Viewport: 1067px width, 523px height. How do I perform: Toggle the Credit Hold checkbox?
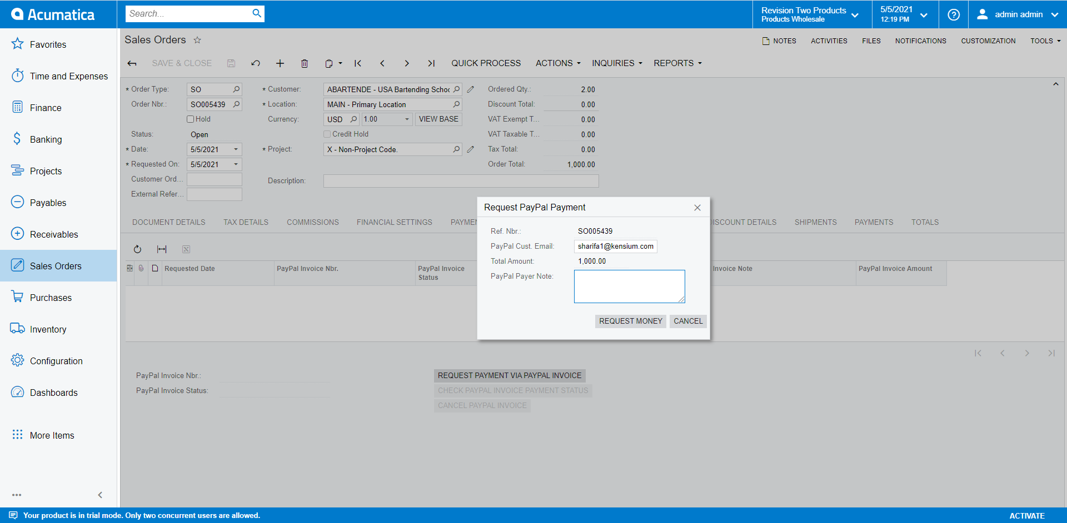[327, 134]
